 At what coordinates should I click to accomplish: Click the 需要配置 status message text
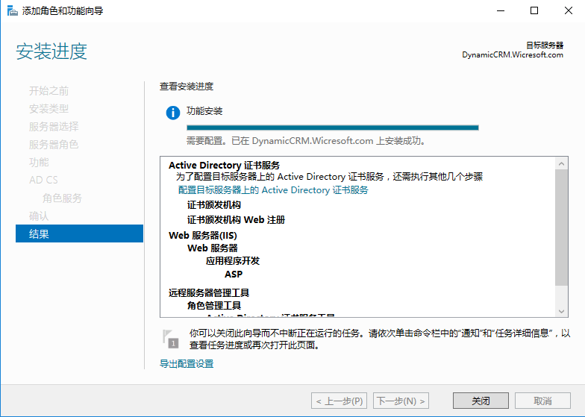pyautogui.click(x=306, y=141)
